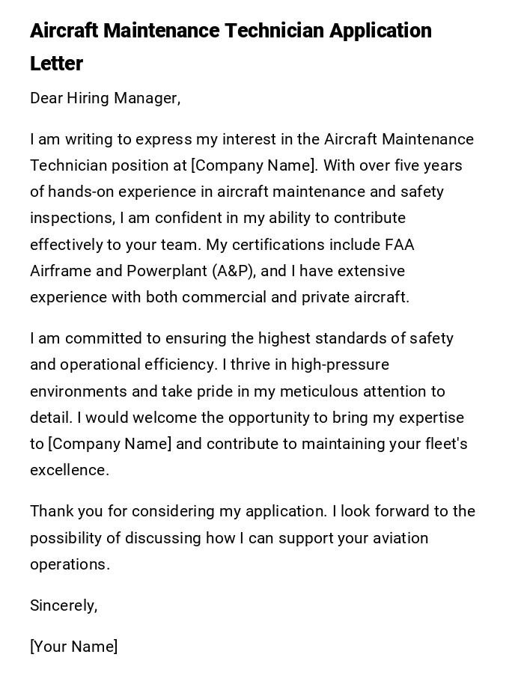Click the word 'operations.' ending third paragraph
Screen dimensions: 524x693
pos(70,564)
